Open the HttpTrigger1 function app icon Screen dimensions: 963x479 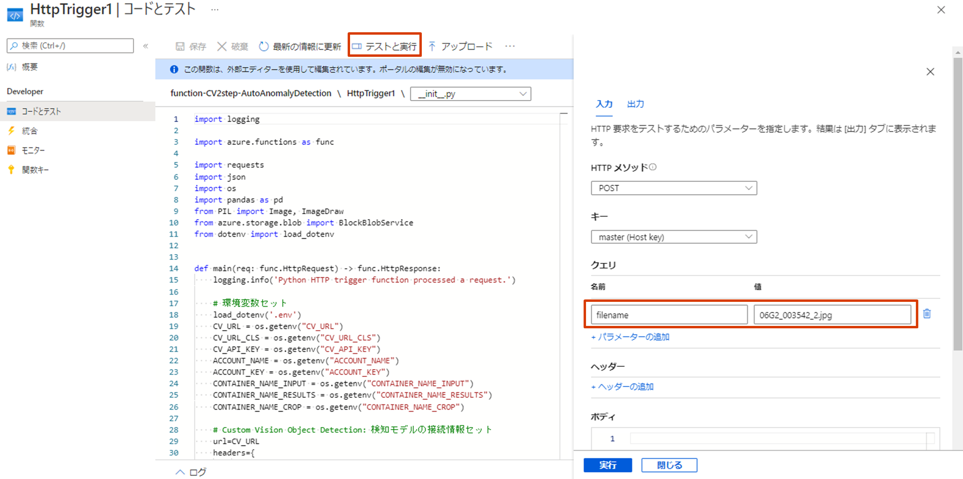tap(14, 14)
